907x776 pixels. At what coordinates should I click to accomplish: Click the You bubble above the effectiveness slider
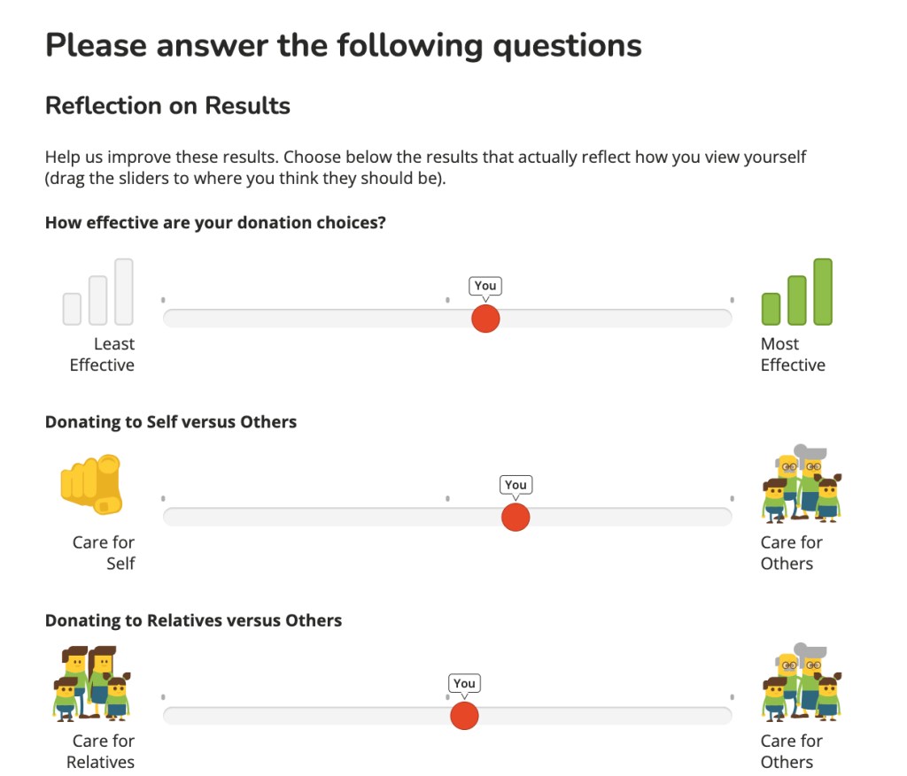point(485,286)
